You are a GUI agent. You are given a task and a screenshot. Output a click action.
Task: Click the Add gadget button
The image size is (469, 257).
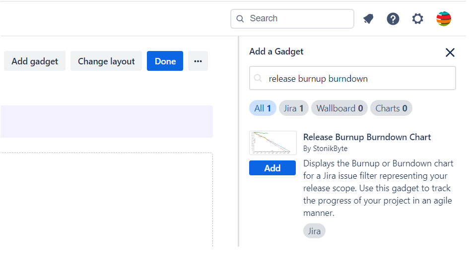tap(35, 61)
